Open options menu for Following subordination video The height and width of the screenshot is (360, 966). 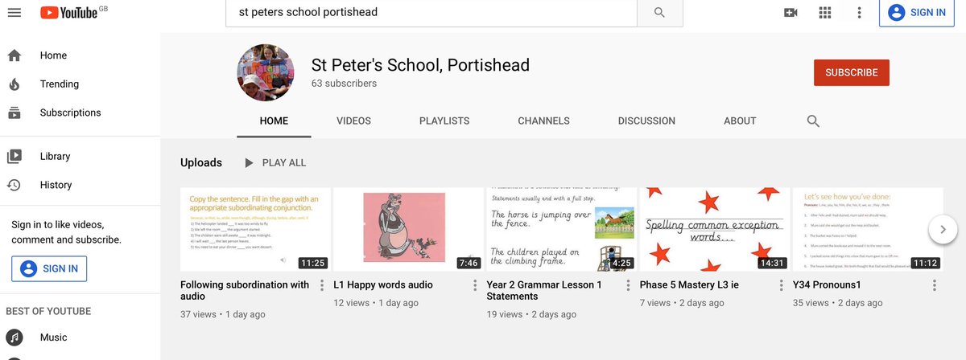(322, 285)
